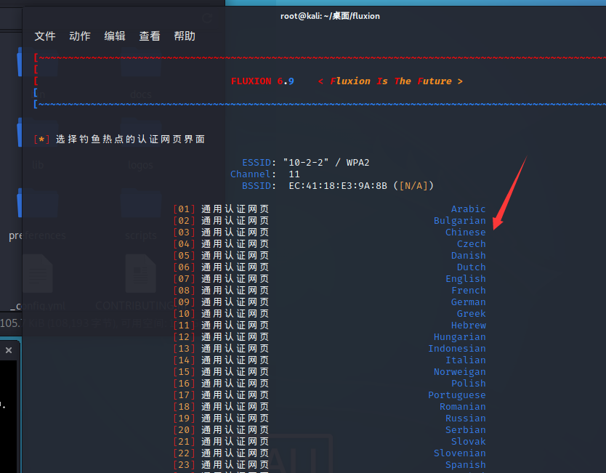
Task: Click the Czech language entry
Action: tap(471, 244)
